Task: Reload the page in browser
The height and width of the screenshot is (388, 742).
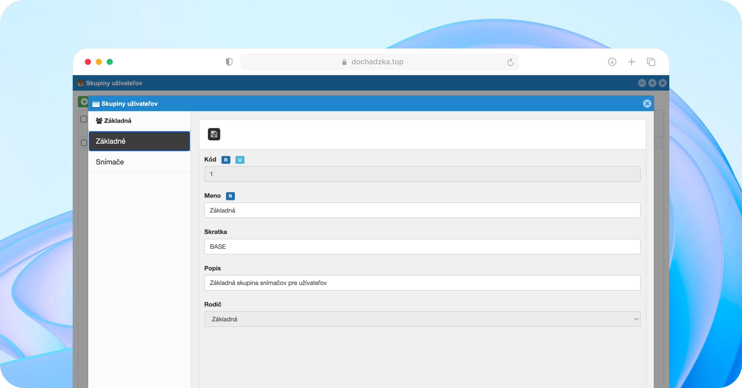Action: tap(510, 62)
